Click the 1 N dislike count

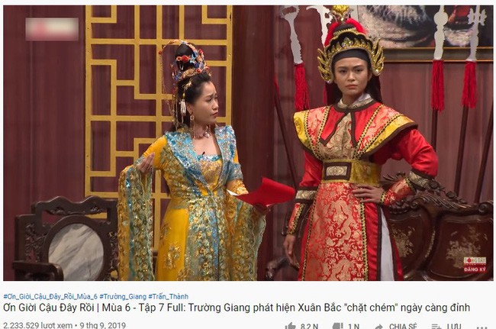pos(353,326)
